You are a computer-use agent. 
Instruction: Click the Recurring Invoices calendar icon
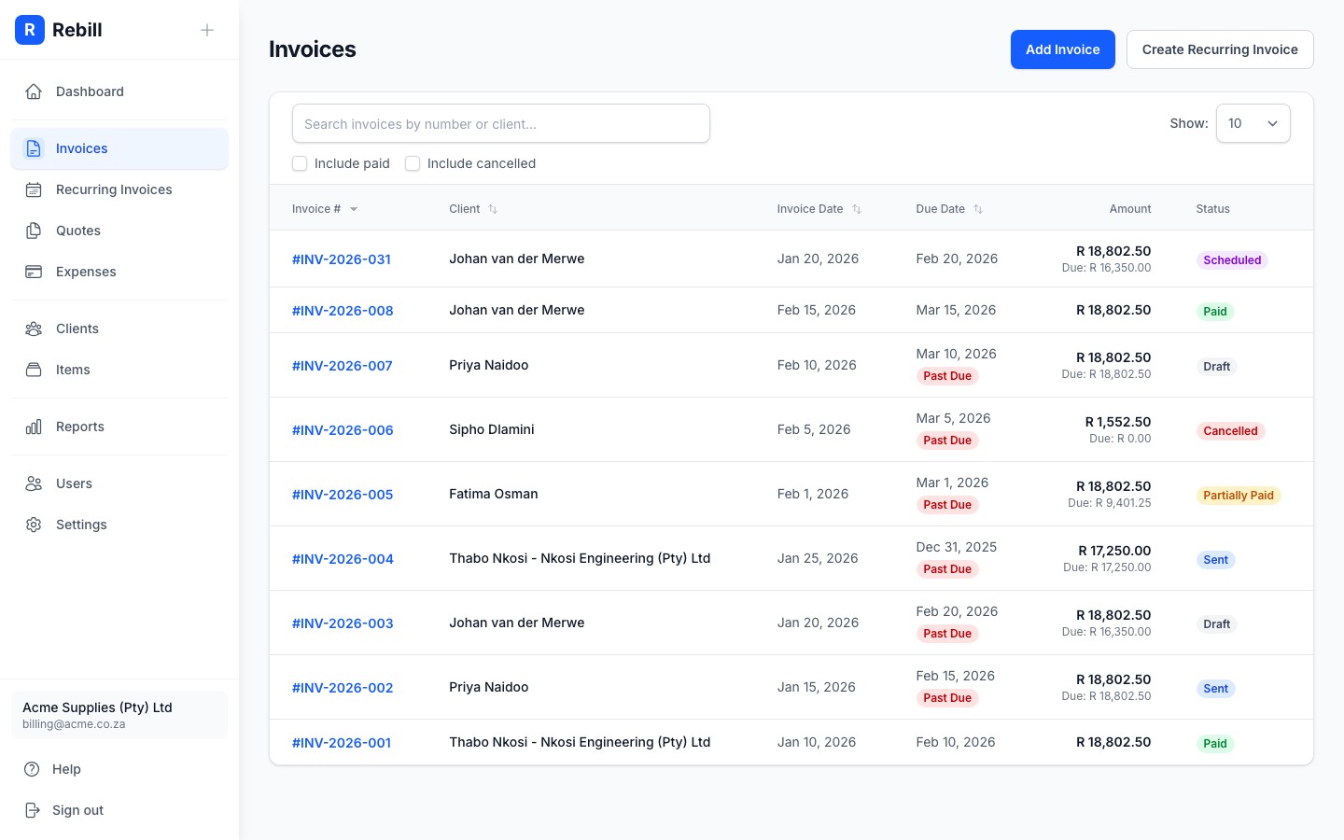(x=34, y=189)
